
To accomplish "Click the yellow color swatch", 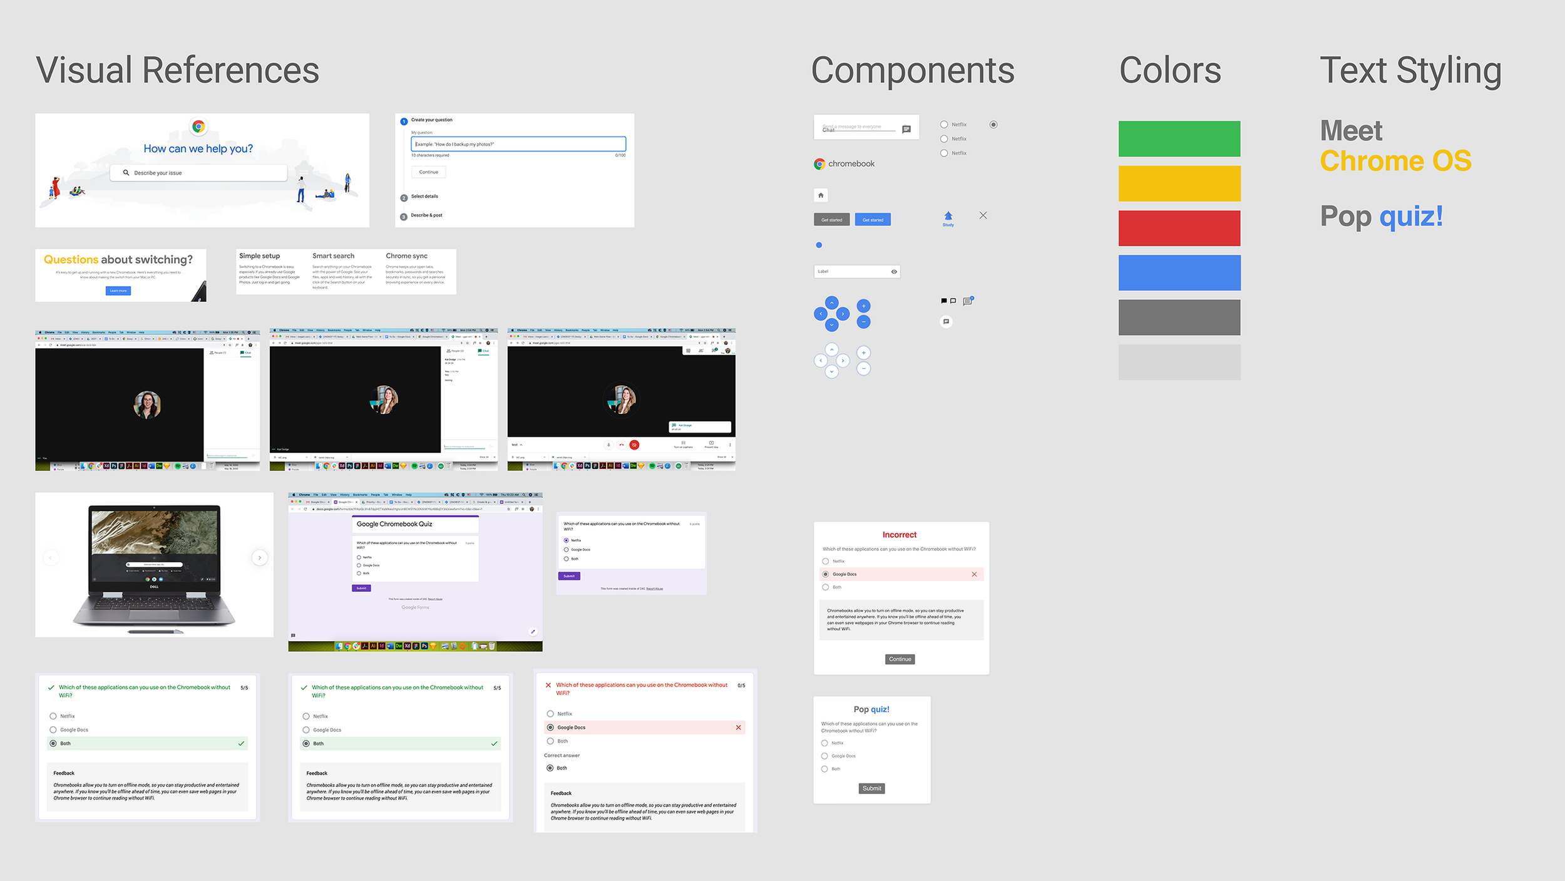I will pyautogui.click(x=1179, y=183).
